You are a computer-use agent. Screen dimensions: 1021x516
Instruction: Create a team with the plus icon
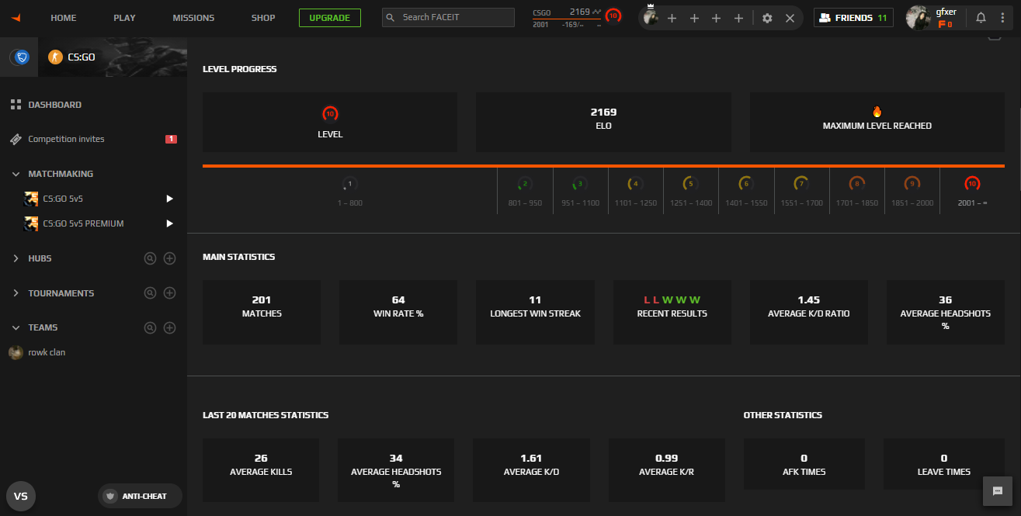click(169, 327)
